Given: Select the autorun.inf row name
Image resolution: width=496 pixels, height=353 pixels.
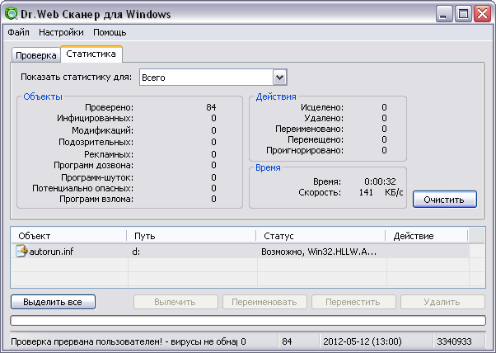Looking at the screenshot, I should (51, 252).
